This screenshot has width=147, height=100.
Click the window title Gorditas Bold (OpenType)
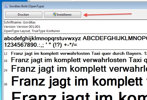pos(27,6)
